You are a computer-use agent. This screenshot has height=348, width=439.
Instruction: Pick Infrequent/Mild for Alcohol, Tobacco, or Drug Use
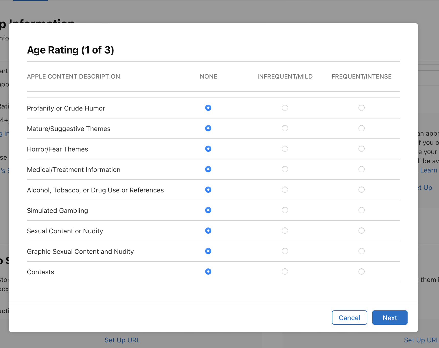coord(285,190)
